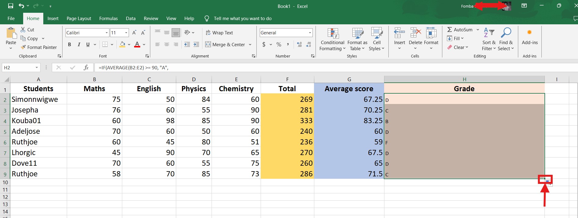Viewport: 578px width, 218px height.
Task: Select the Find & Select magnifier icon
Action: [506, 33]
